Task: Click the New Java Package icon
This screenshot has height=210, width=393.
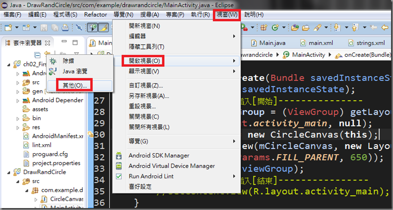Action: (263, 27)
